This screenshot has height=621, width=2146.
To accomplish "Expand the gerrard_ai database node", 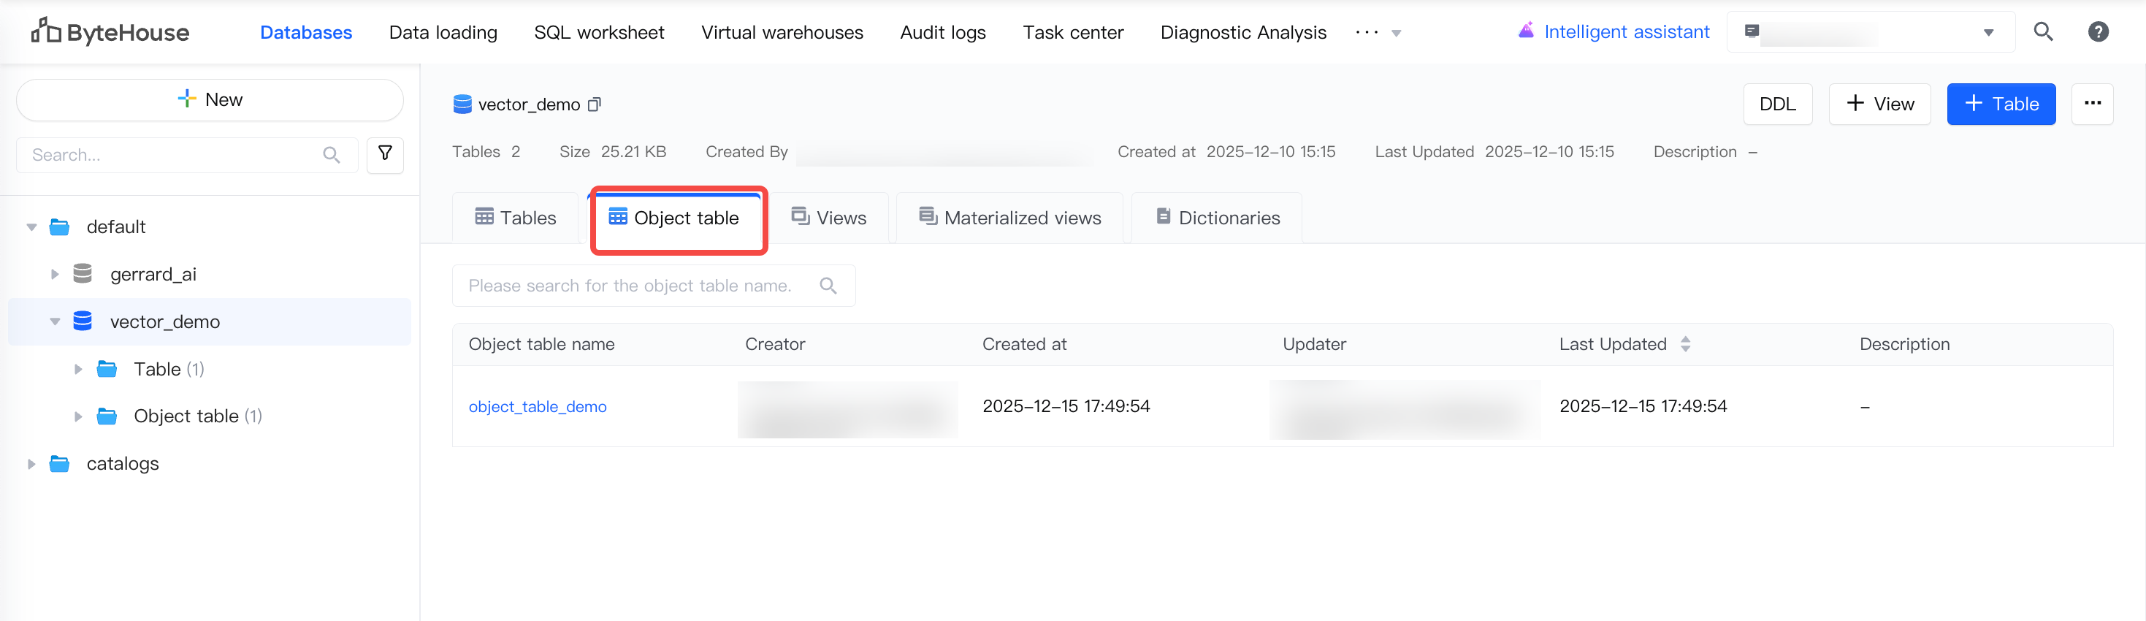I will 55,274.
